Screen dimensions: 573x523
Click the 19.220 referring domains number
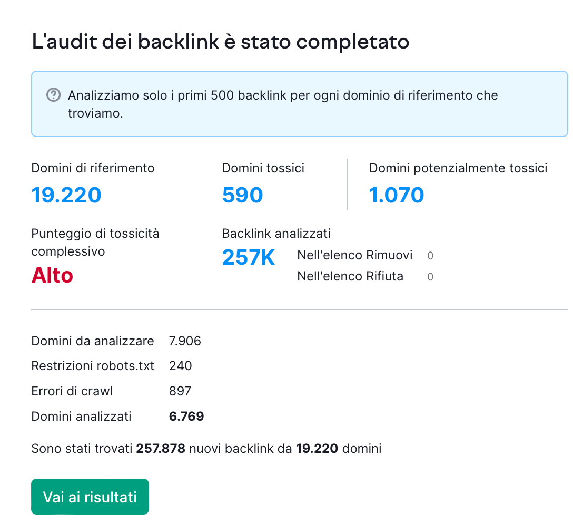click(66, 195)
